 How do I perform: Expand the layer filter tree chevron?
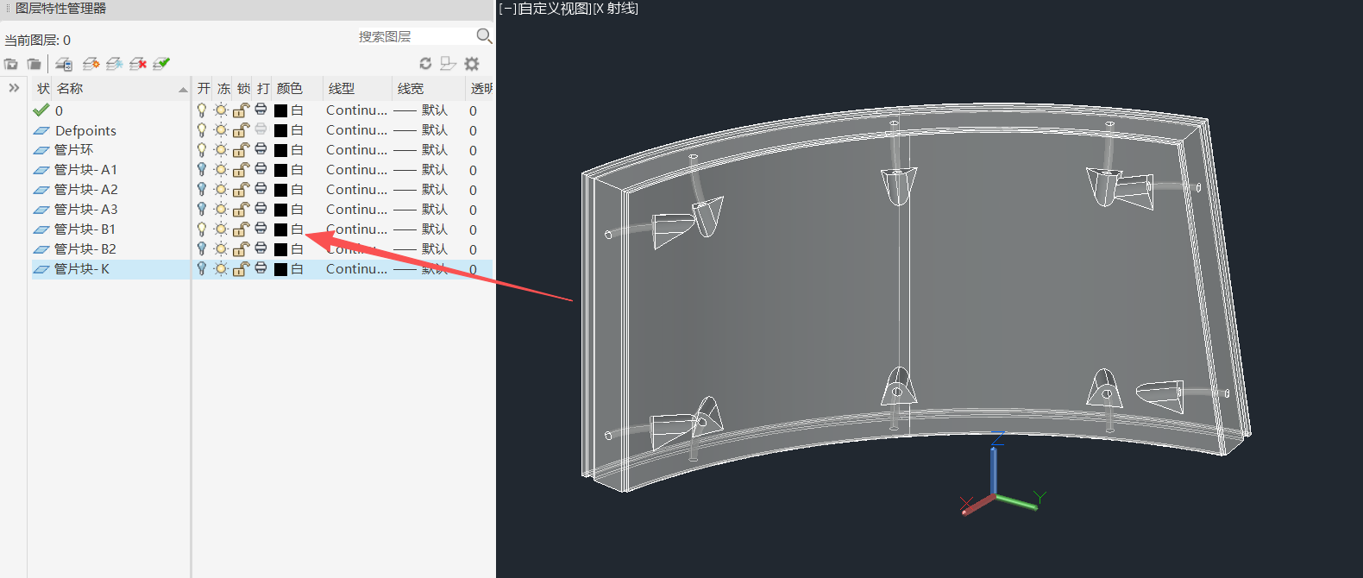(14, 88)
